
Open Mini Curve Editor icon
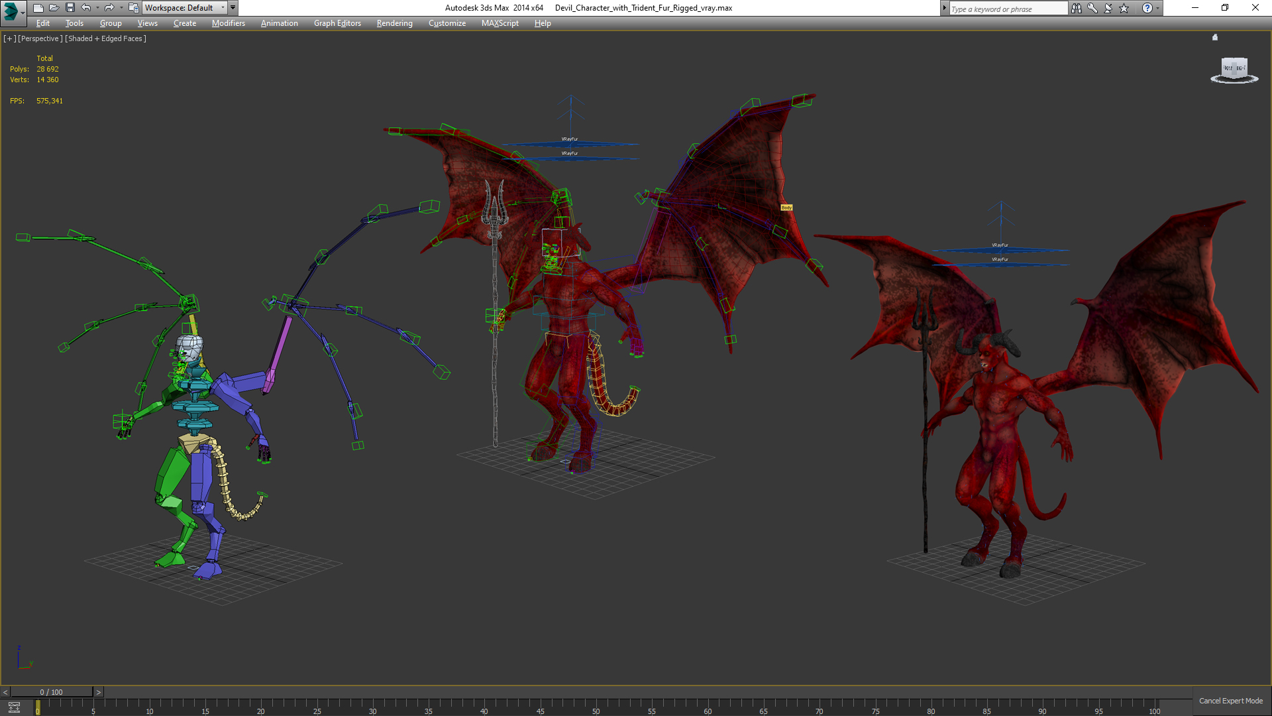(14, 707)
